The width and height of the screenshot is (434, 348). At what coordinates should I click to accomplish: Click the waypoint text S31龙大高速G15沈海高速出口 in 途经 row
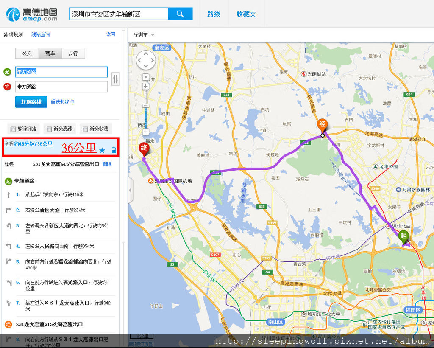click(66, 164)
